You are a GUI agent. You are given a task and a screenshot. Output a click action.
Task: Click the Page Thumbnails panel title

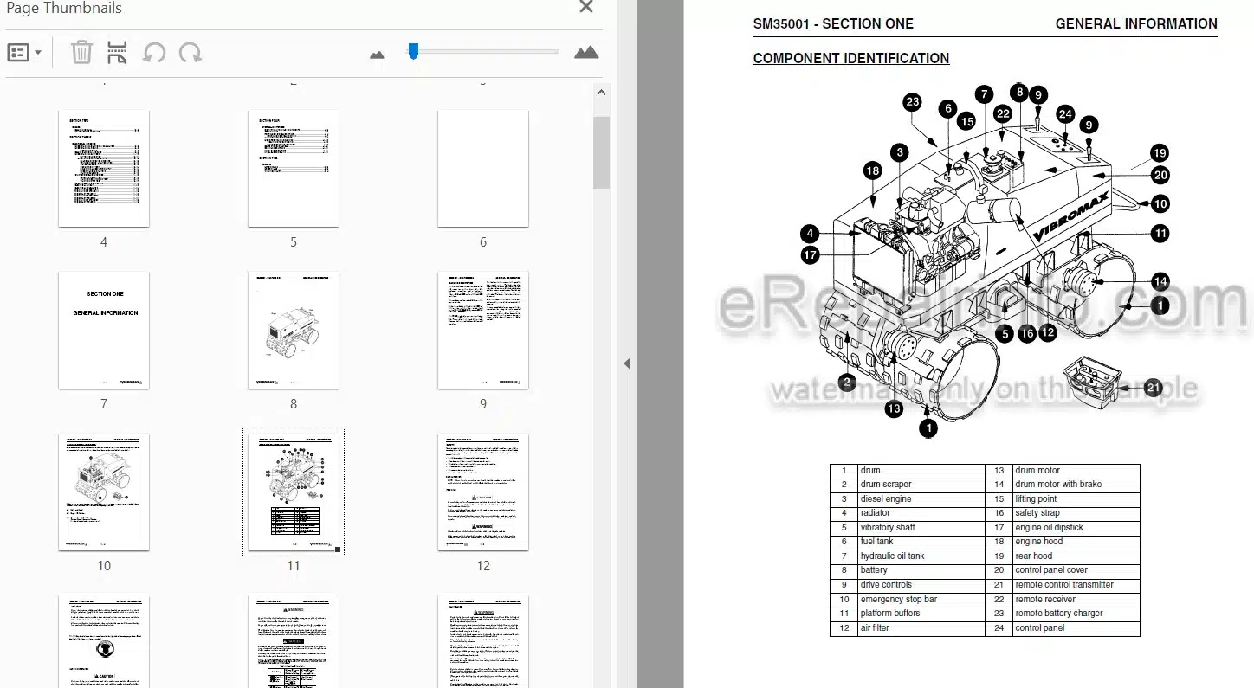coord(64,9)
